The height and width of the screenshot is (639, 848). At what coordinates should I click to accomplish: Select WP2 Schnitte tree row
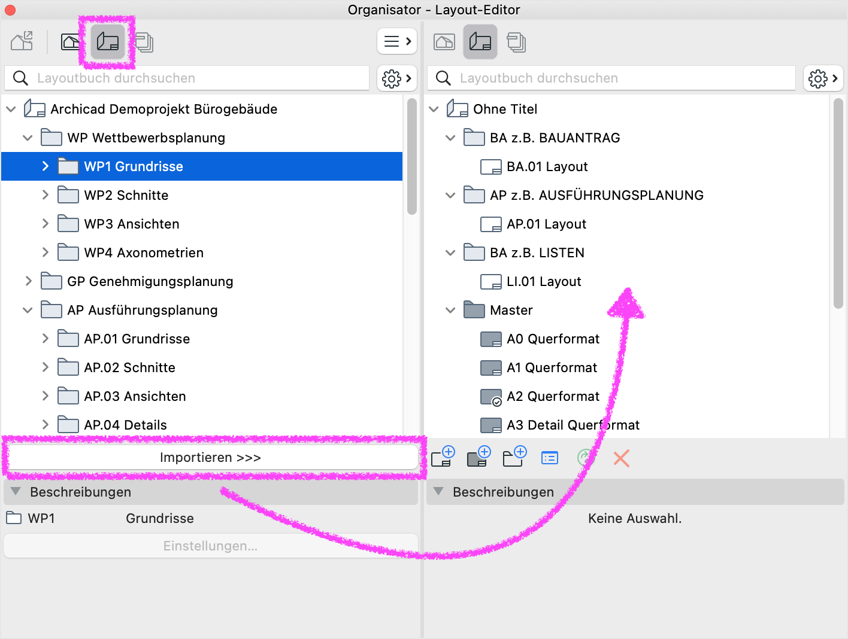tap(202, 195)
